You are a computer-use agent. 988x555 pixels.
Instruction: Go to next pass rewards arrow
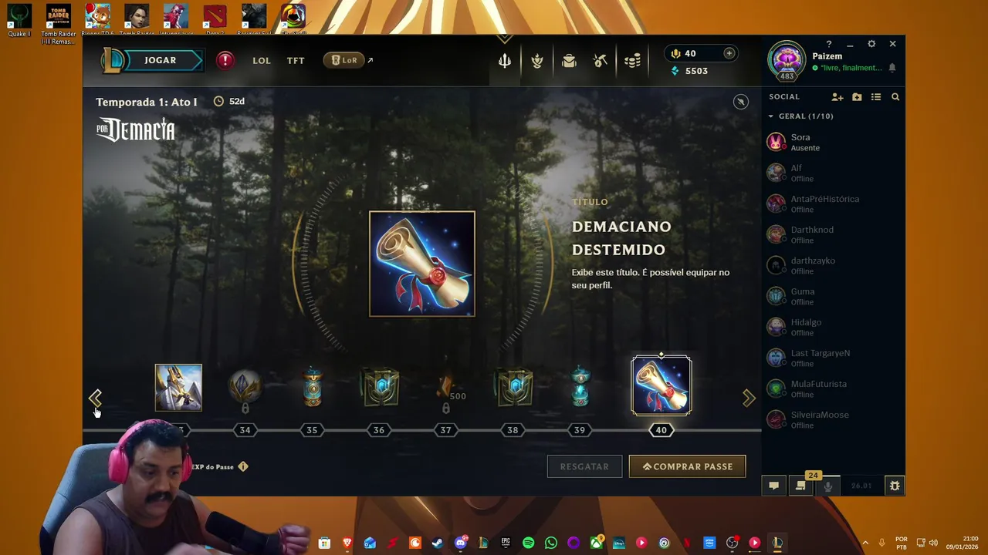pyautogui.click(x=749, y=398)
